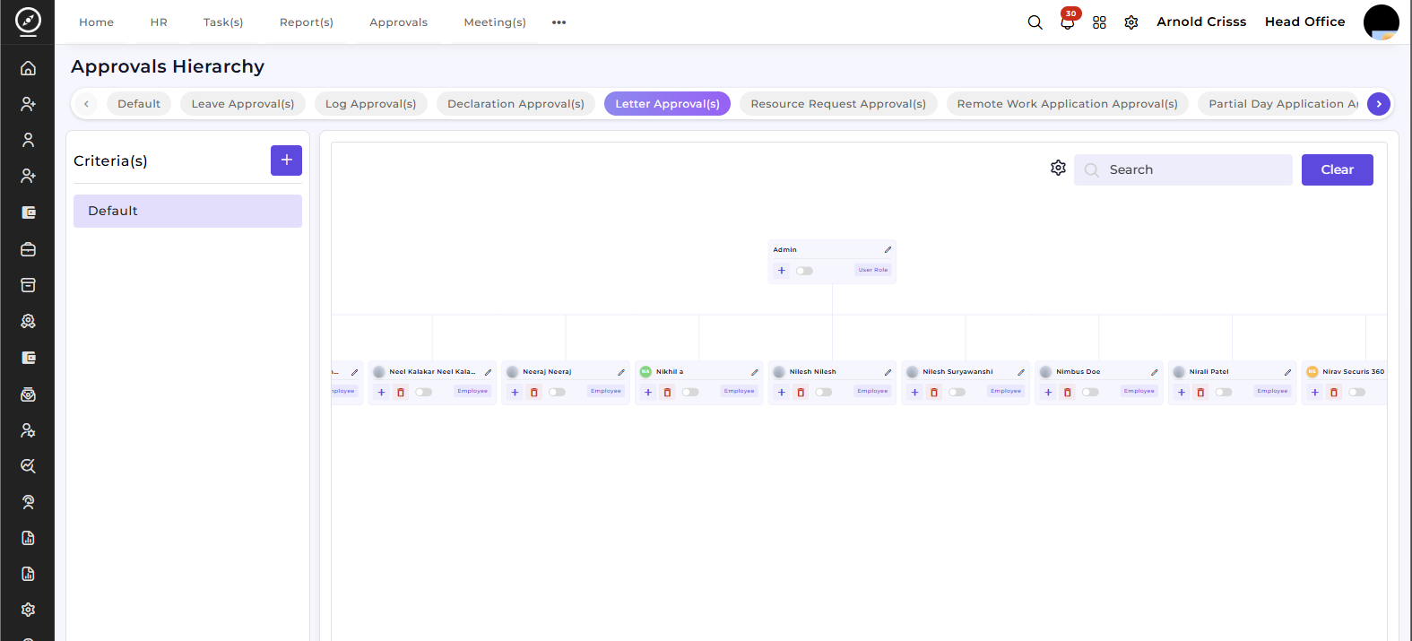Select the Default criteria row

coord(187,211)
